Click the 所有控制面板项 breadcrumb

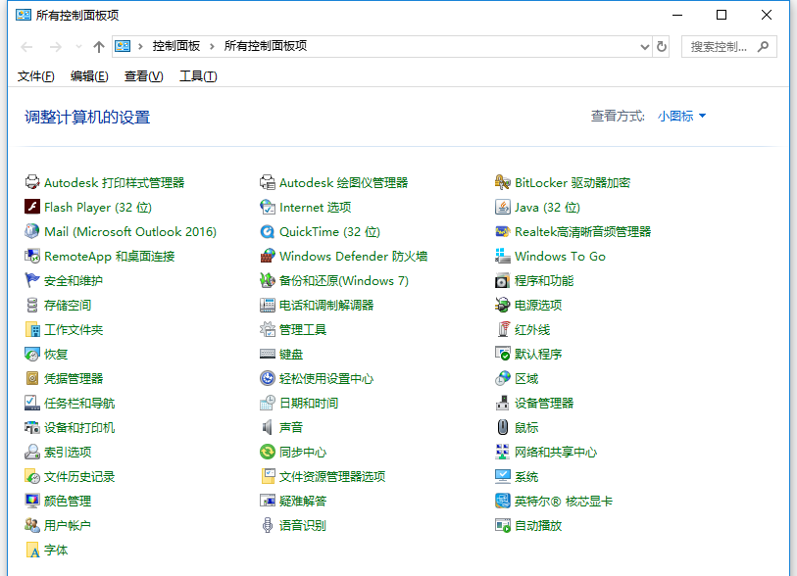tap(266, 46)
